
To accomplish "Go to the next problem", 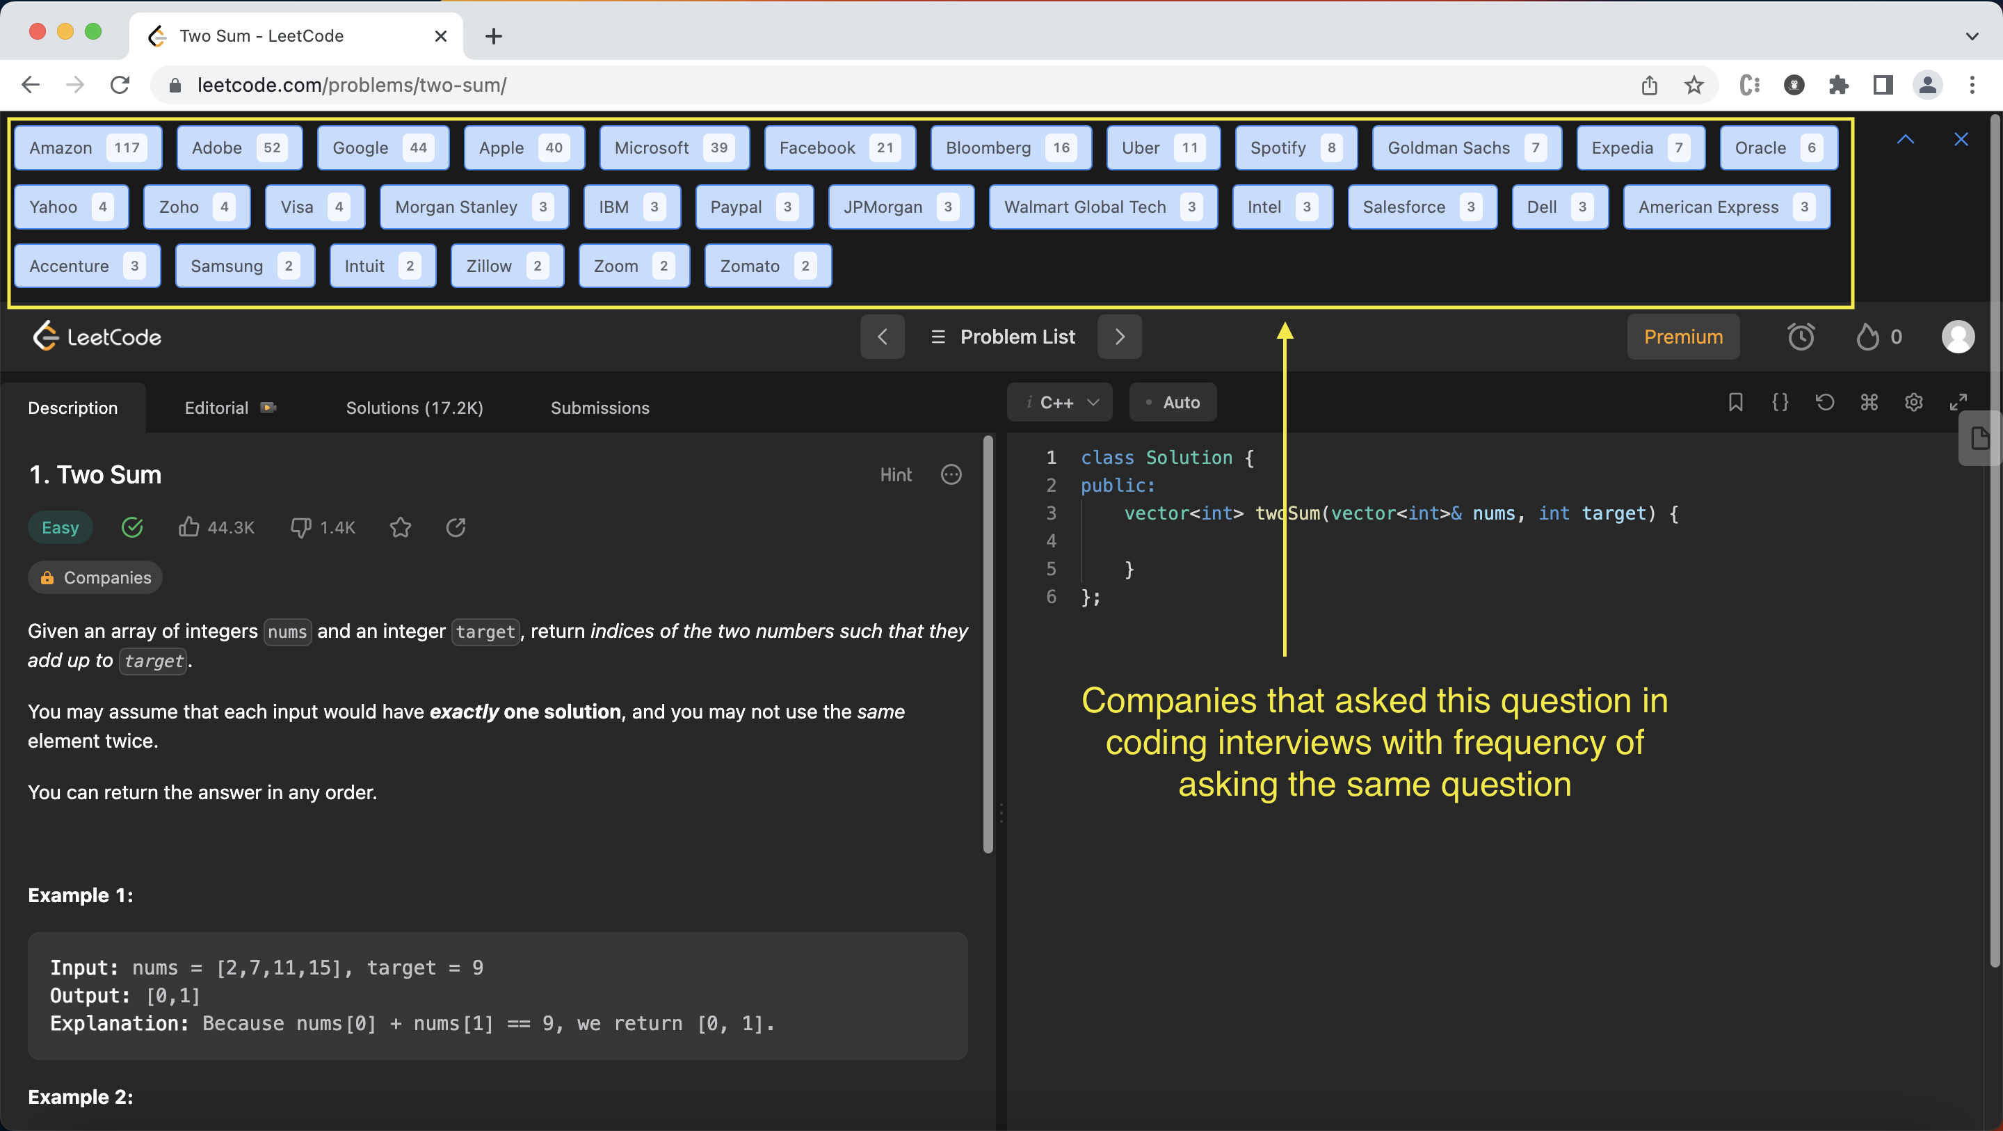I will coord(1120,337).
